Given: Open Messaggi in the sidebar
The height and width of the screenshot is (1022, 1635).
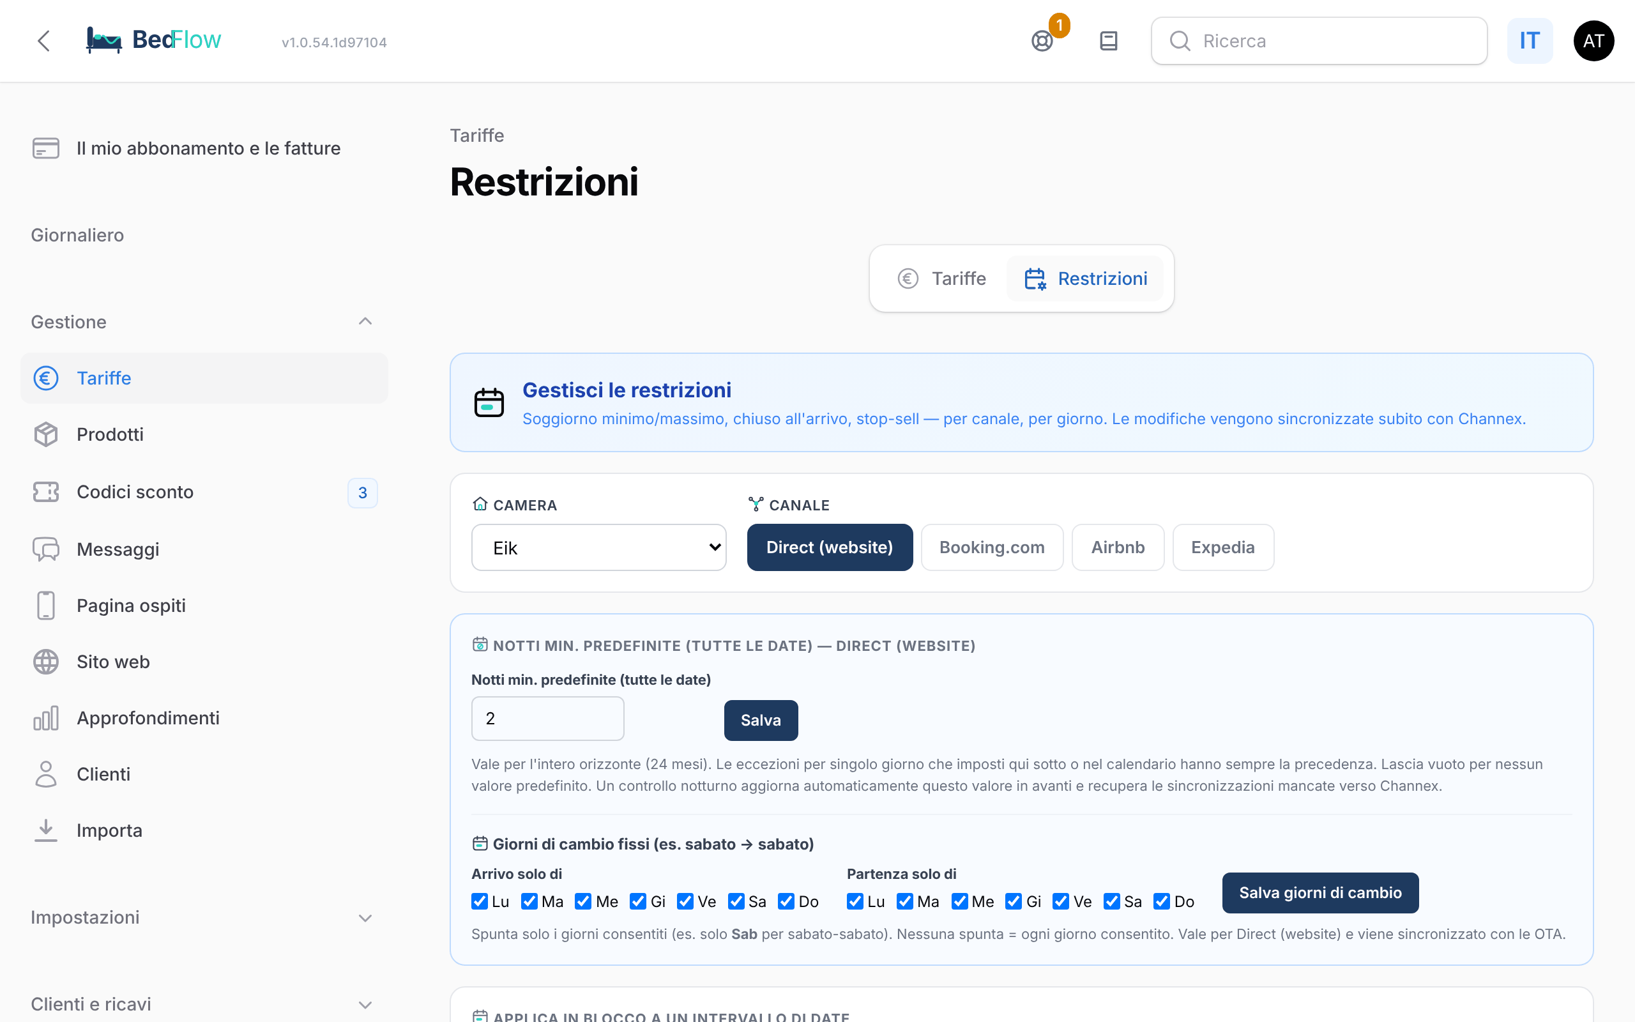Looking at the screenshot, I should click(x=203, y=549).
